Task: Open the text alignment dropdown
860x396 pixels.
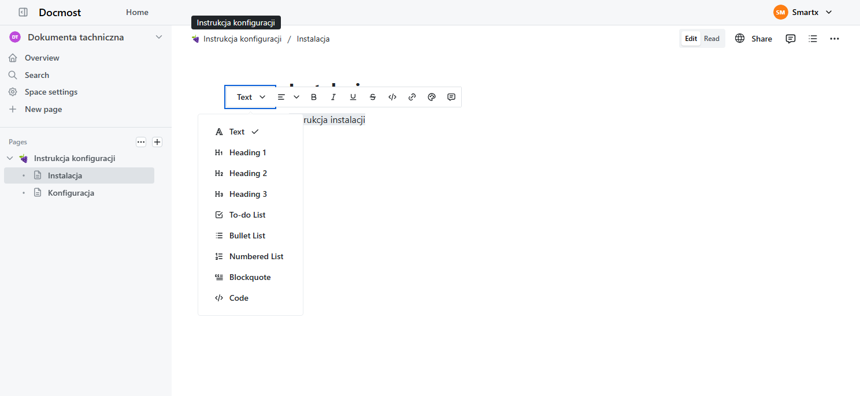Action: (x=288, y=97)
